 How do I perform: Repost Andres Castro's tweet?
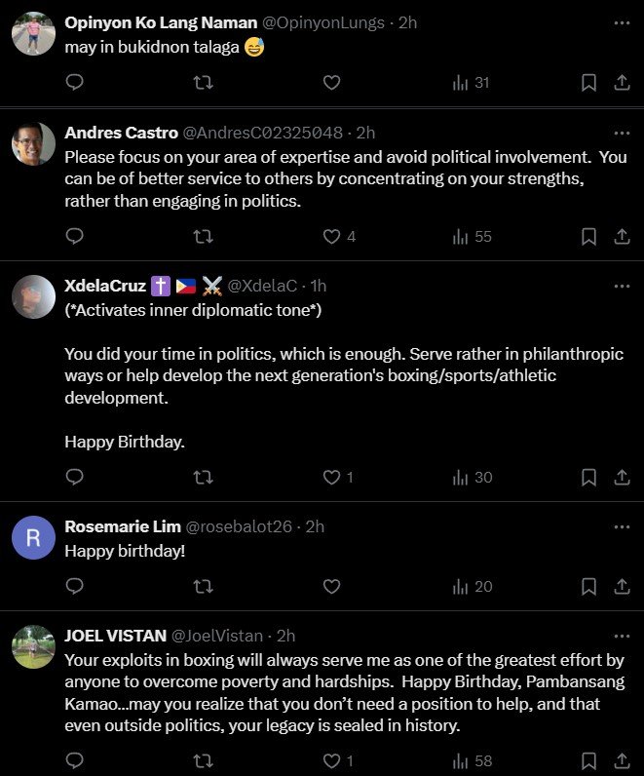click(203, 236)
